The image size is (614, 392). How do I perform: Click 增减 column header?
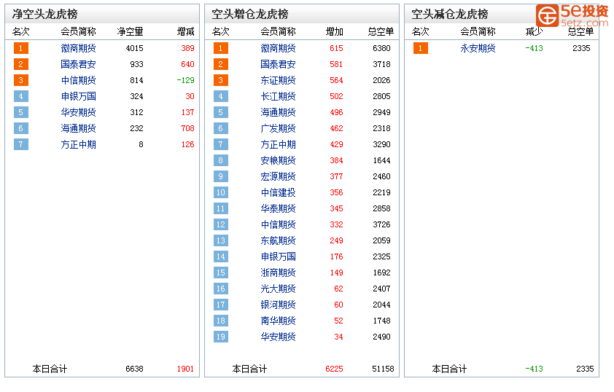pyautogui.click(x=186, y=31)
